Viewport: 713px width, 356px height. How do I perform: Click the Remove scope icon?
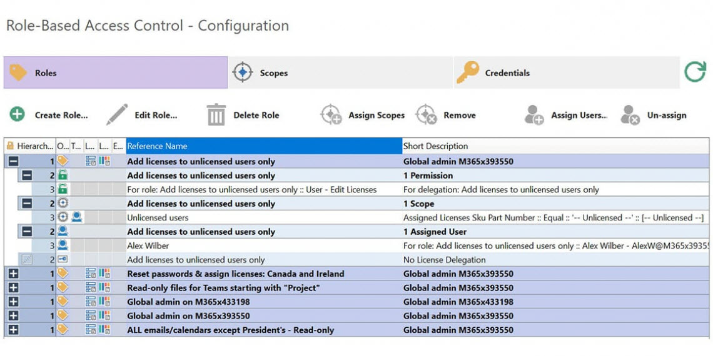[x=426, y=115]
